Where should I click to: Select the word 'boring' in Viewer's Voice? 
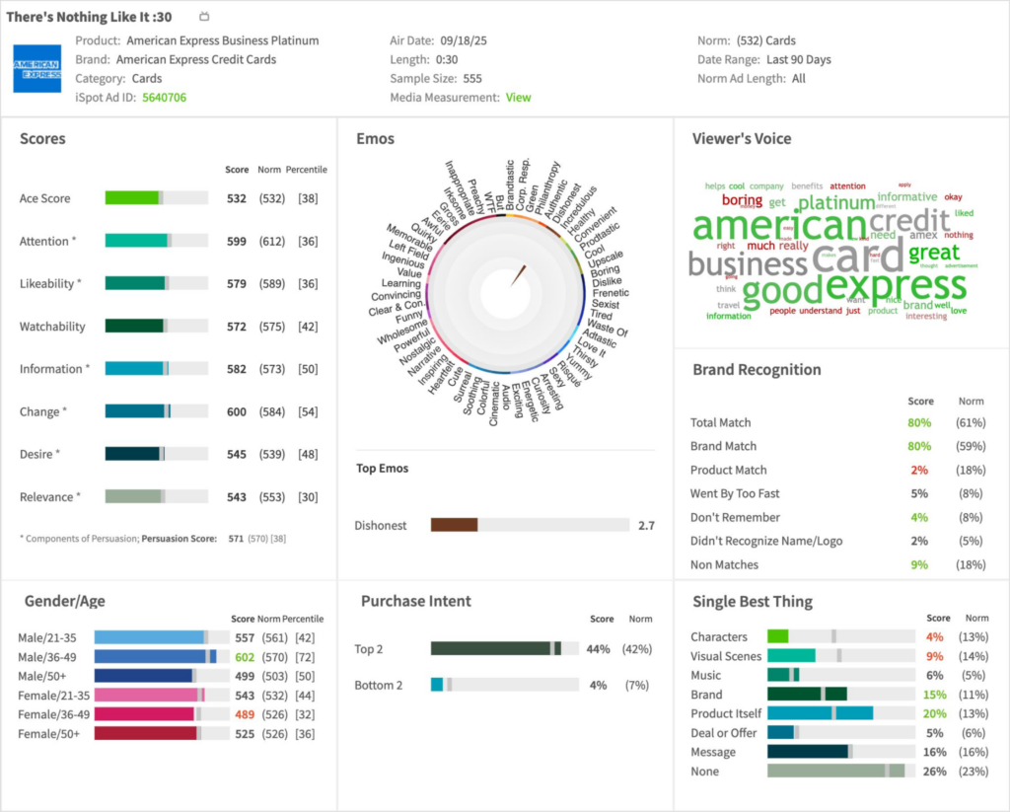[x=742, y=200]
